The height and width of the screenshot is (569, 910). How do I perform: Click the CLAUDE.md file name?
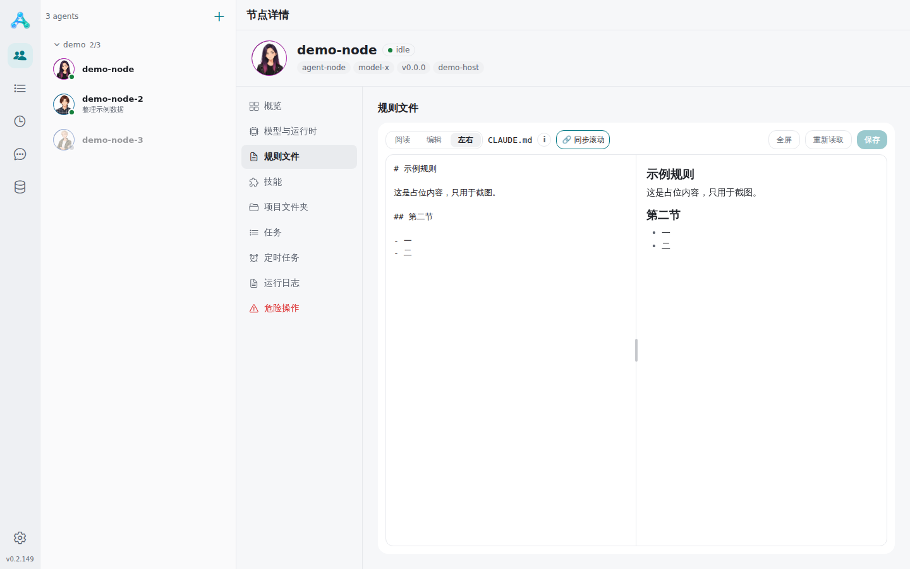[x=510, y=140]
